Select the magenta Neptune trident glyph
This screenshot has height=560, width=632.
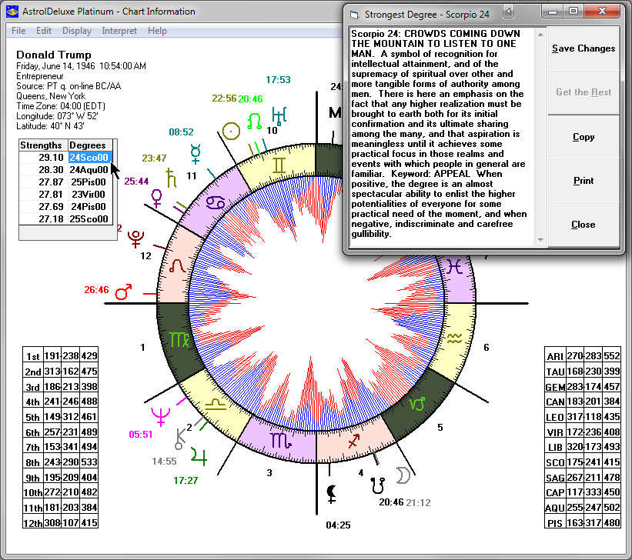[x=161, y=416]
